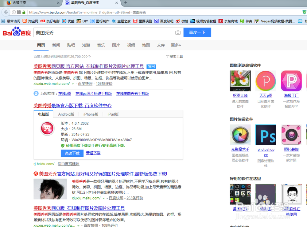Image resolution: width=307 pixels, height=227 pixels.
Task: Go back with the browser back arrow
Action: tap(6, 12)
